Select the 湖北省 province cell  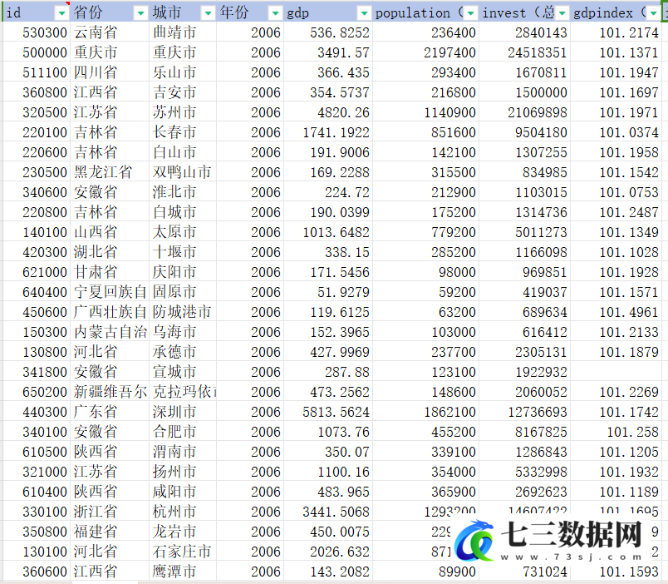[x=110, y=252]
